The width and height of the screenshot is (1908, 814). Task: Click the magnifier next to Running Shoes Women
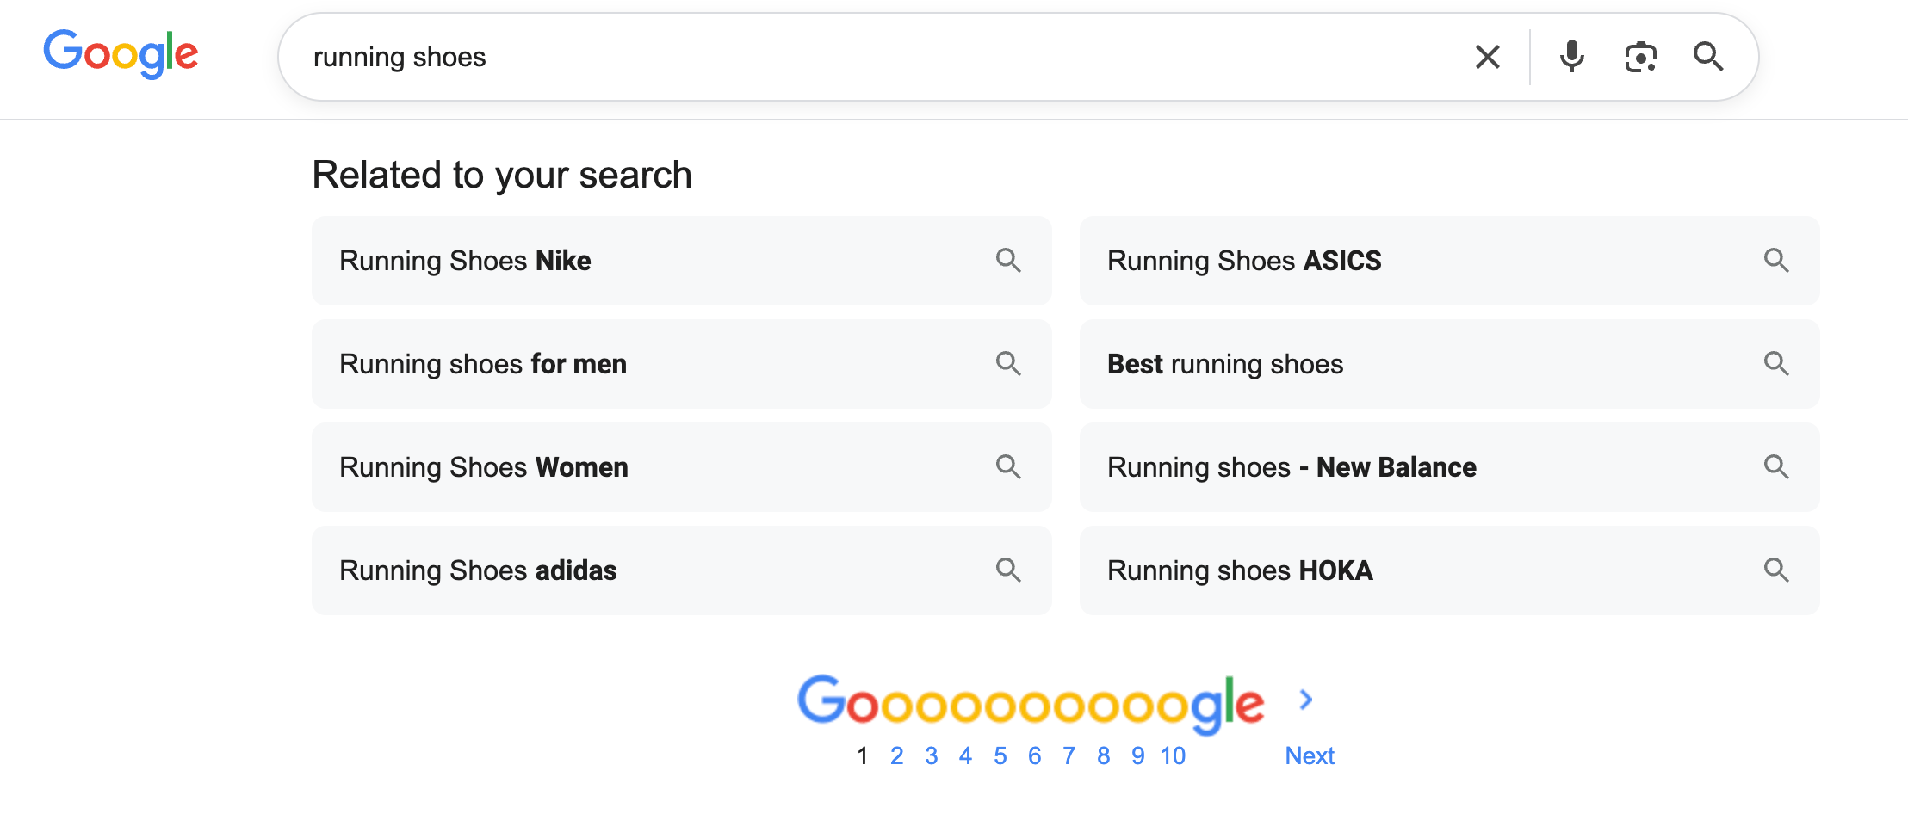(x=1009, y=467)
